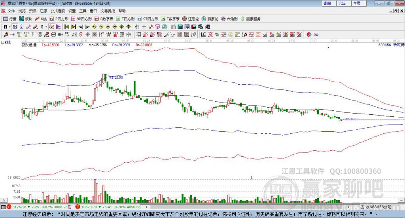Open the P数字表 number table
Image resolution: width=405 pixels, height=218 pixels.
[x=104, y=19]
